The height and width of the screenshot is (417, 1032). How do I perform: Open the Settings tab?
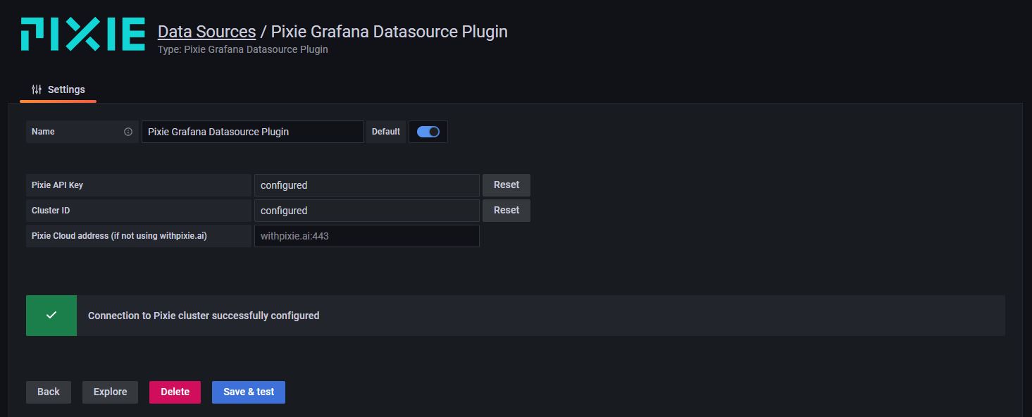click(x=58, y=89)
